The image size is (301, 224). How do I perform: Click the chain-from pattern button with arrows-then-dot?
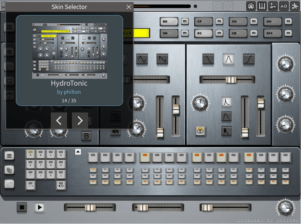[31, 185]
